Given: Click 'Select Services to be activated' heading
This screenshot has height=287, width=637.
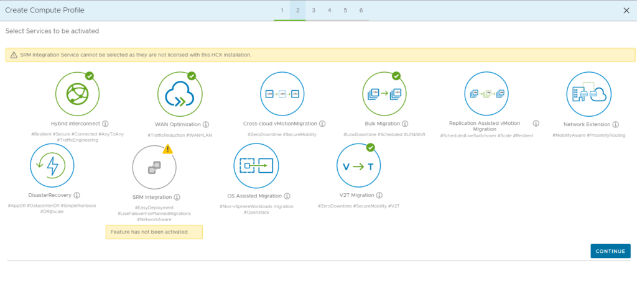Looking at the screenshot, I should [52, 31].
